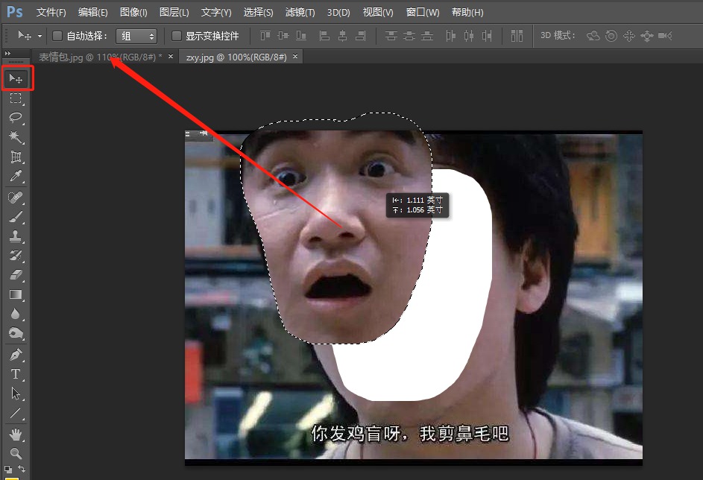This screenshot has width=703, height=480.
Task: Select the Rectangular Marquee tool
Action: tap(16, 98)
